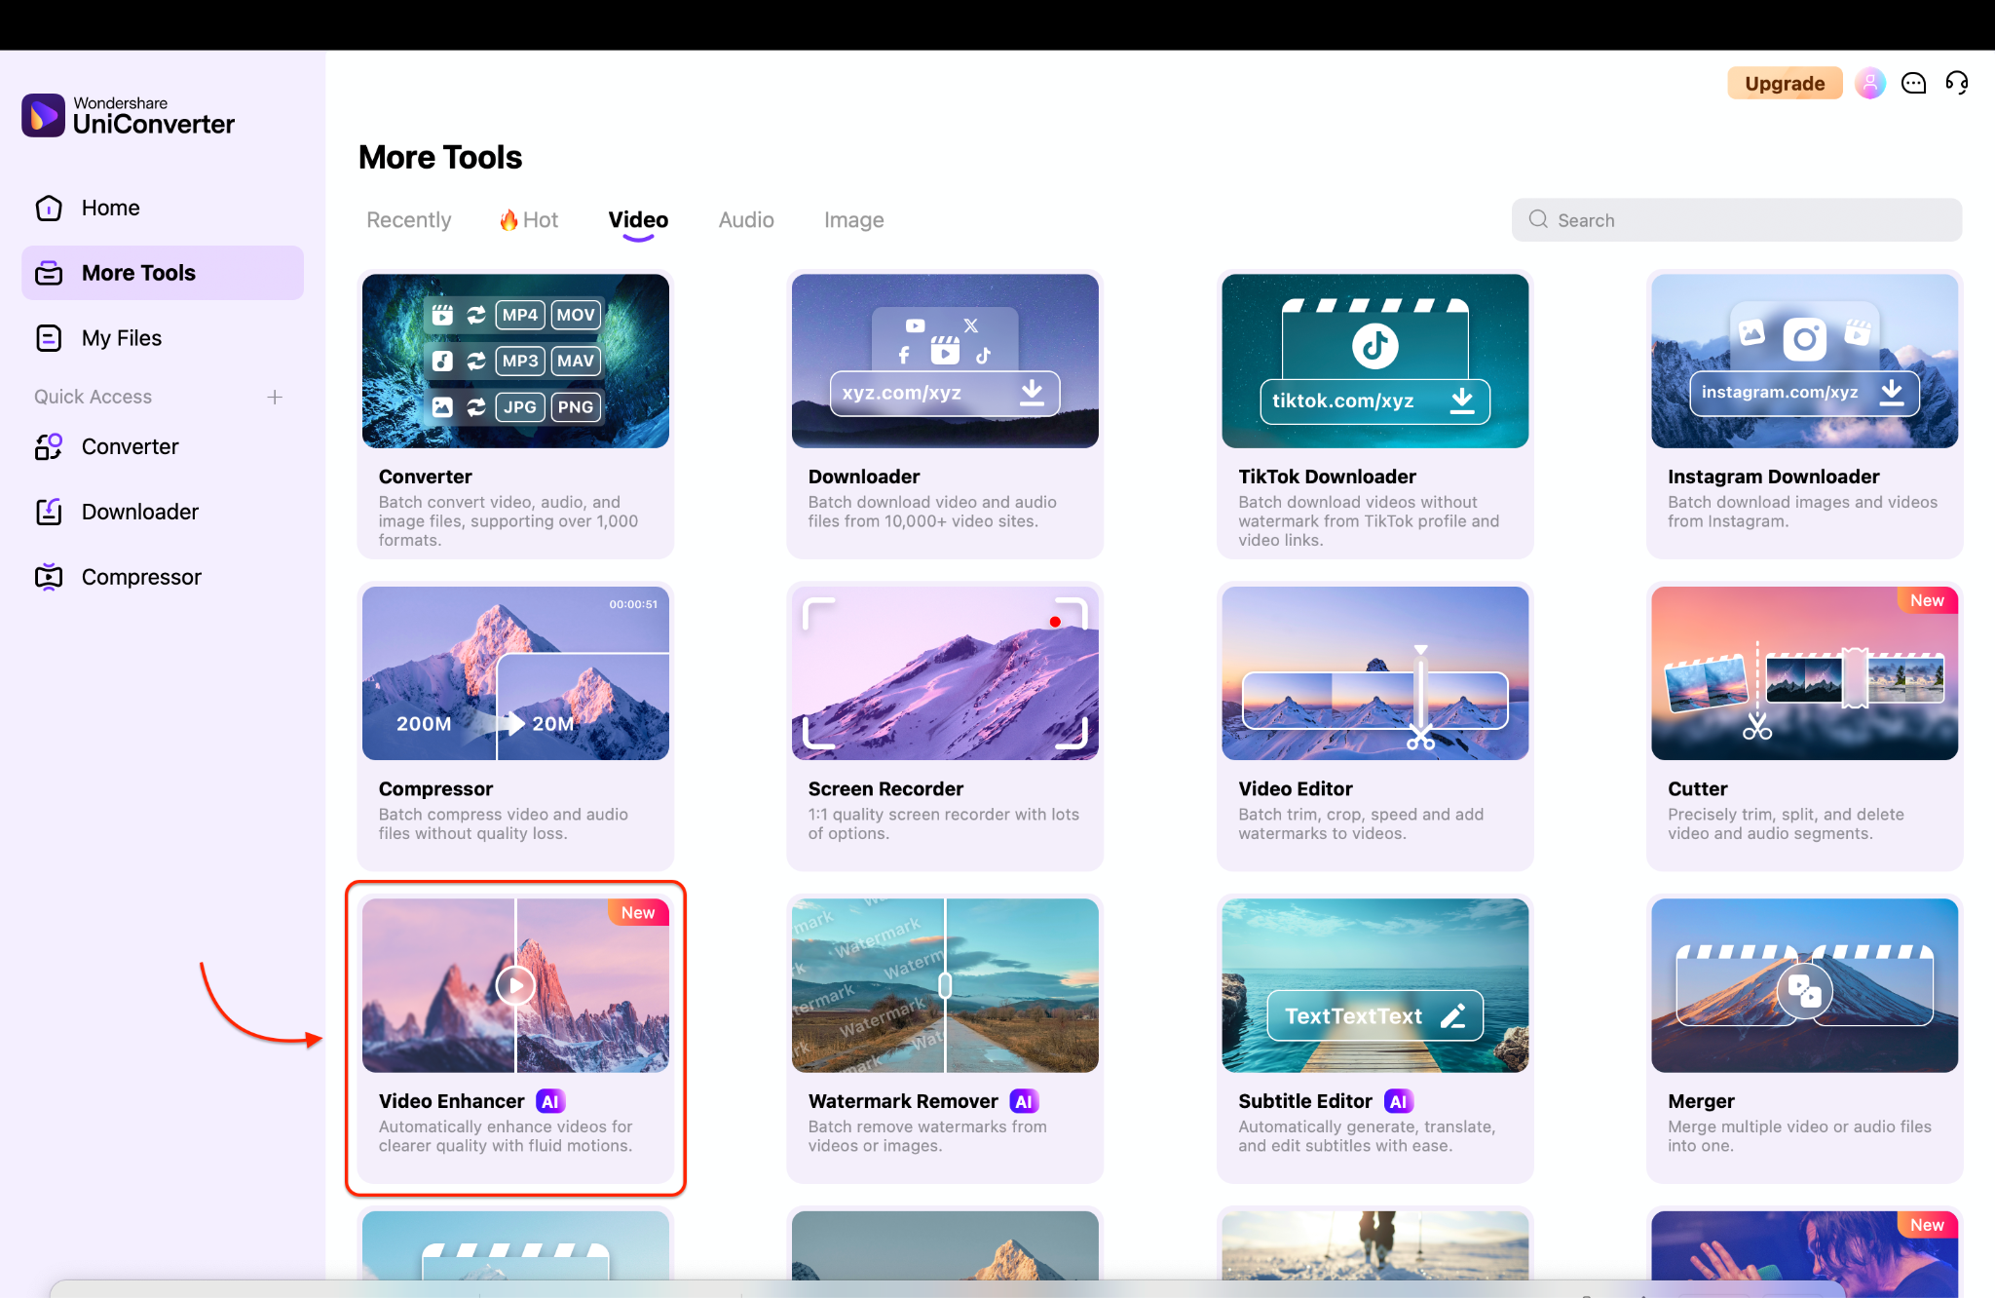Click the Search tools field
The height and width of the screenshot is (1298, 1995).
click(x=1736, y=220)
